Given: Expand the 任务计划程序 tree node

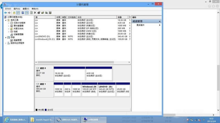Looking at the screenshot, I should pyautogui.click(x=9, y=23).
